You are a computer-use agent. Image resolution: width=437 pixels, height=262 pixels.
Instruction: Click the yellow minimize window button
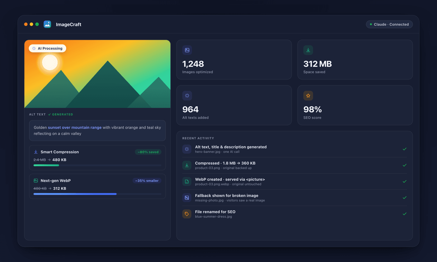click(x=32, y=24)
